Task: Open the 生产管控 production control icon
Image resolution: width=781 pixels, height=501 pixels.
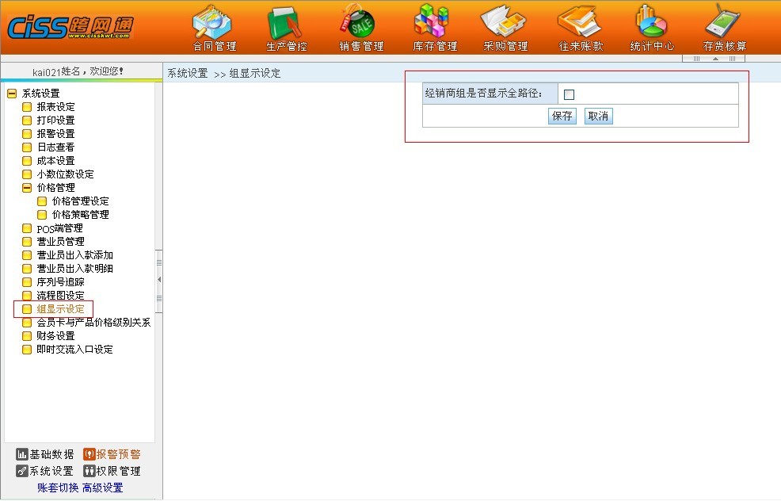Action: (286, 26)
